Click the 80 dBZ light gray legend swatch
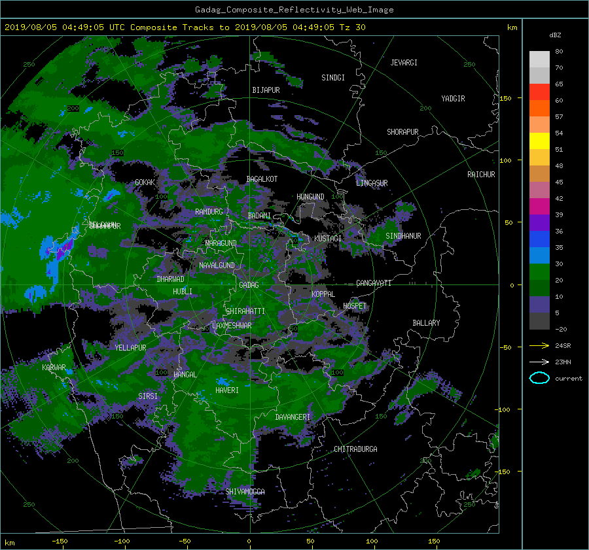 pyautogui.click(x=539, y=60)
